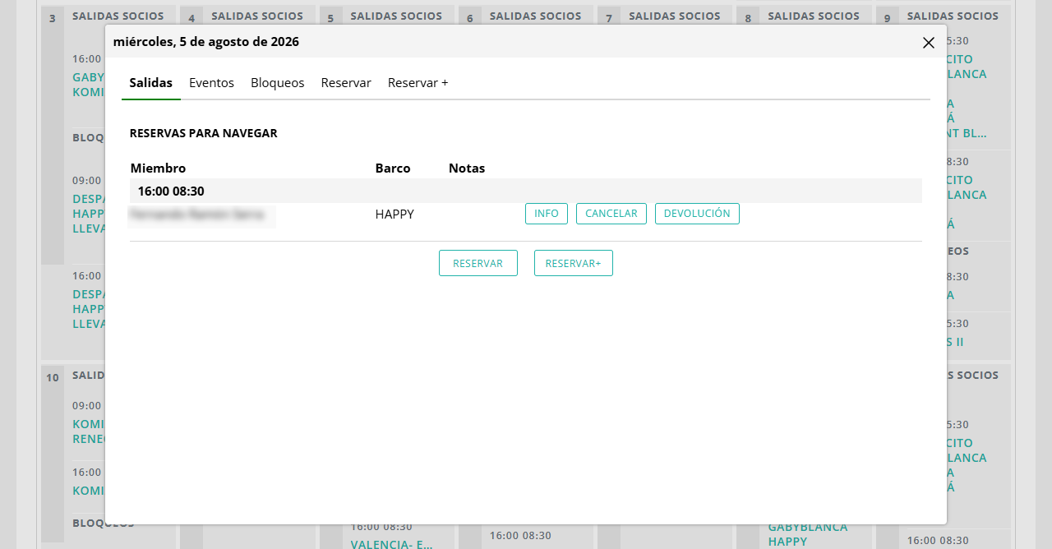Open the Bloqueos tab
Screen dimensions: 1052x549
(x=278, y=83)
